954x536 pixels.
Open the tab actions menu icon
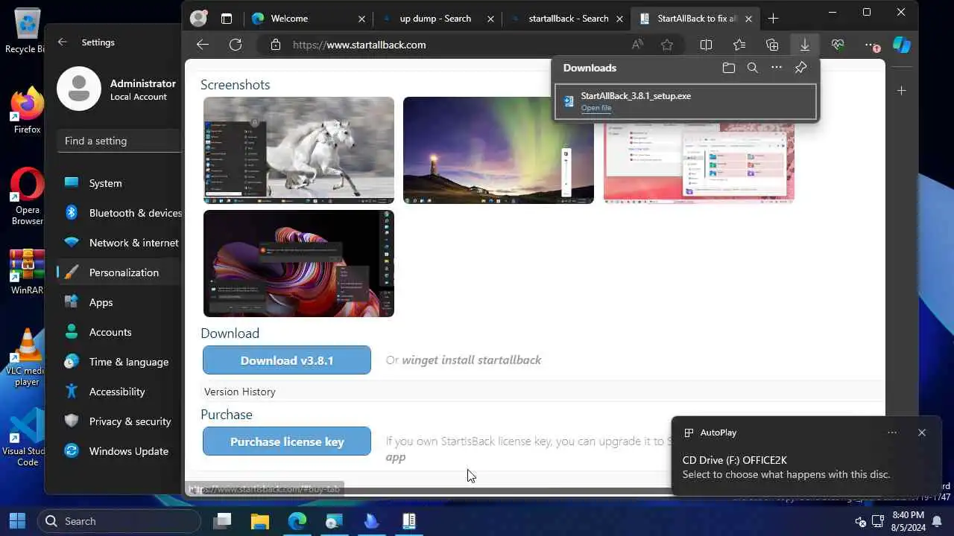(x=227, y=19)
